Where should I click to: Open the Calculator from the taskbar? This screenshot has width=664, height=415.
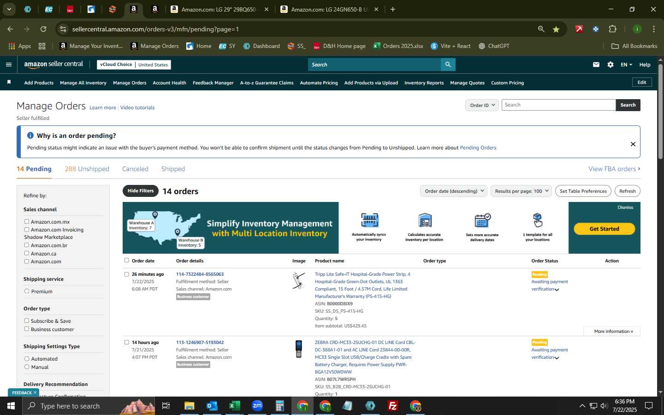pyautogui.click(x=279, y=406)
